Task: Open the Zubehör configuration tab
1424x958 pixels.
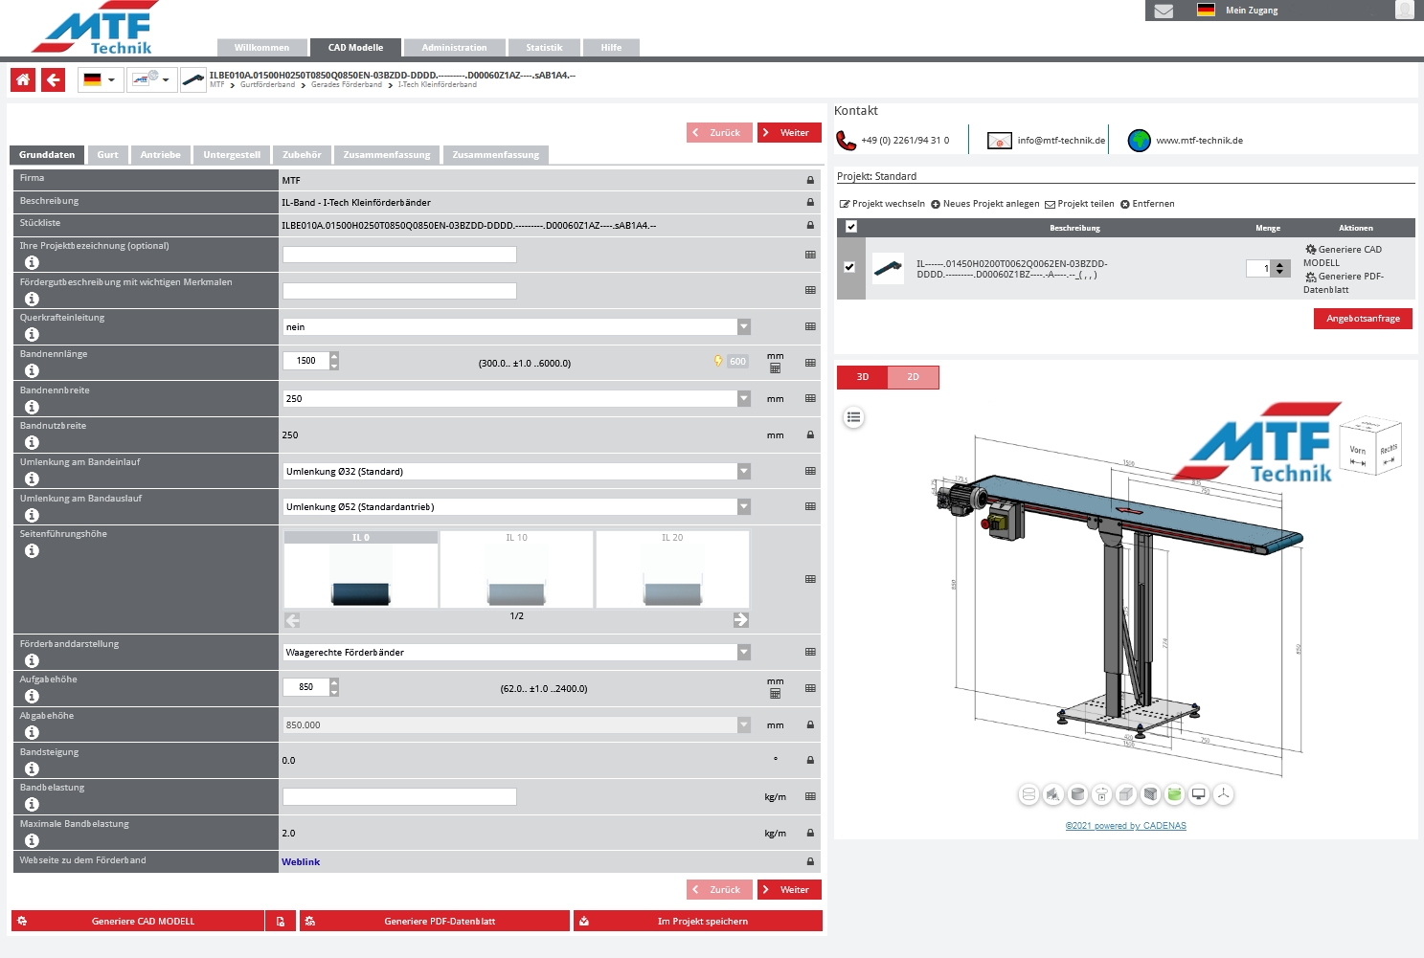Action: [x=303, y=155]
